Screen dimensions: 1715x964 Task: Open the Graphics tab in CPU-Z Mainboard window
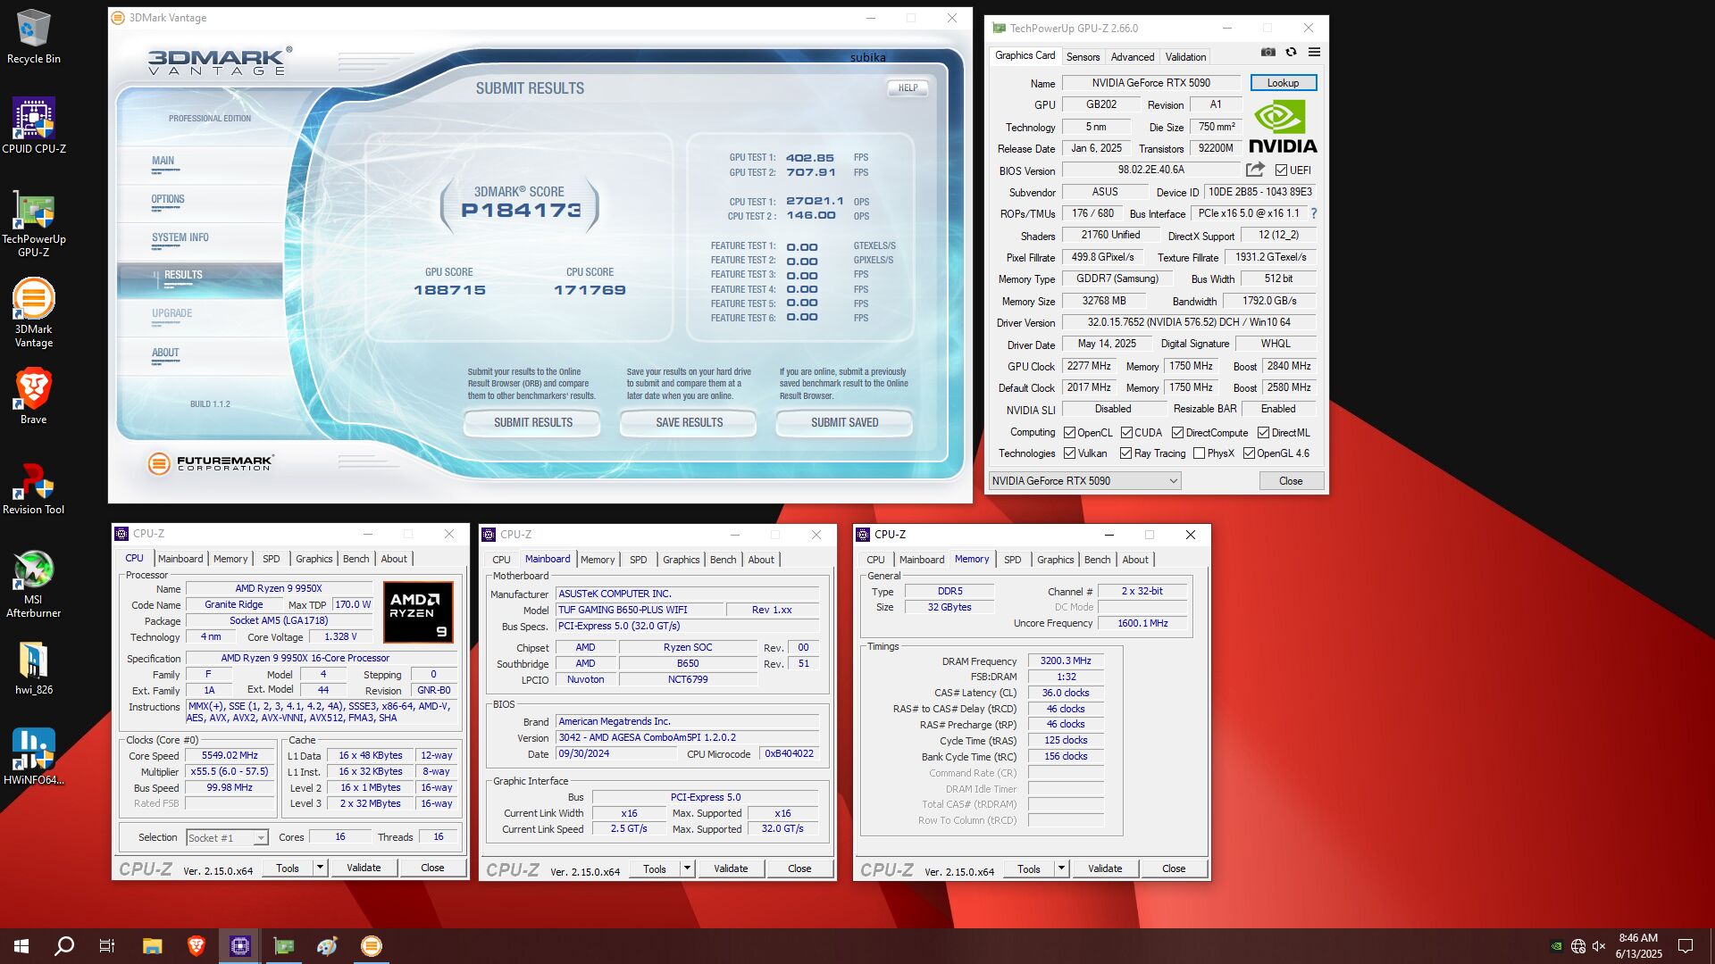point(681,560)
